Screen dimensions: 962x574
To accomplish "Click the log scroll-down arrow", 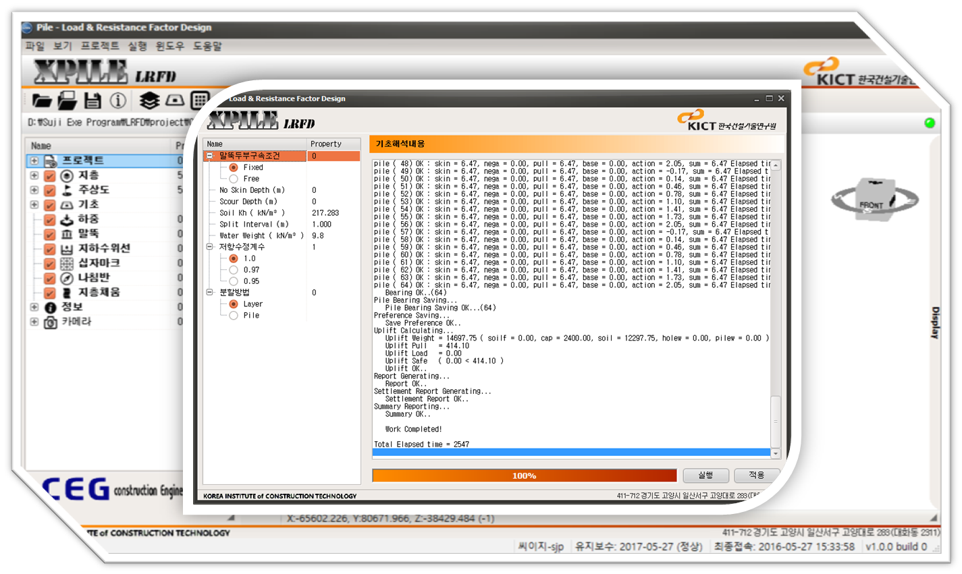I will coord(776,454).
